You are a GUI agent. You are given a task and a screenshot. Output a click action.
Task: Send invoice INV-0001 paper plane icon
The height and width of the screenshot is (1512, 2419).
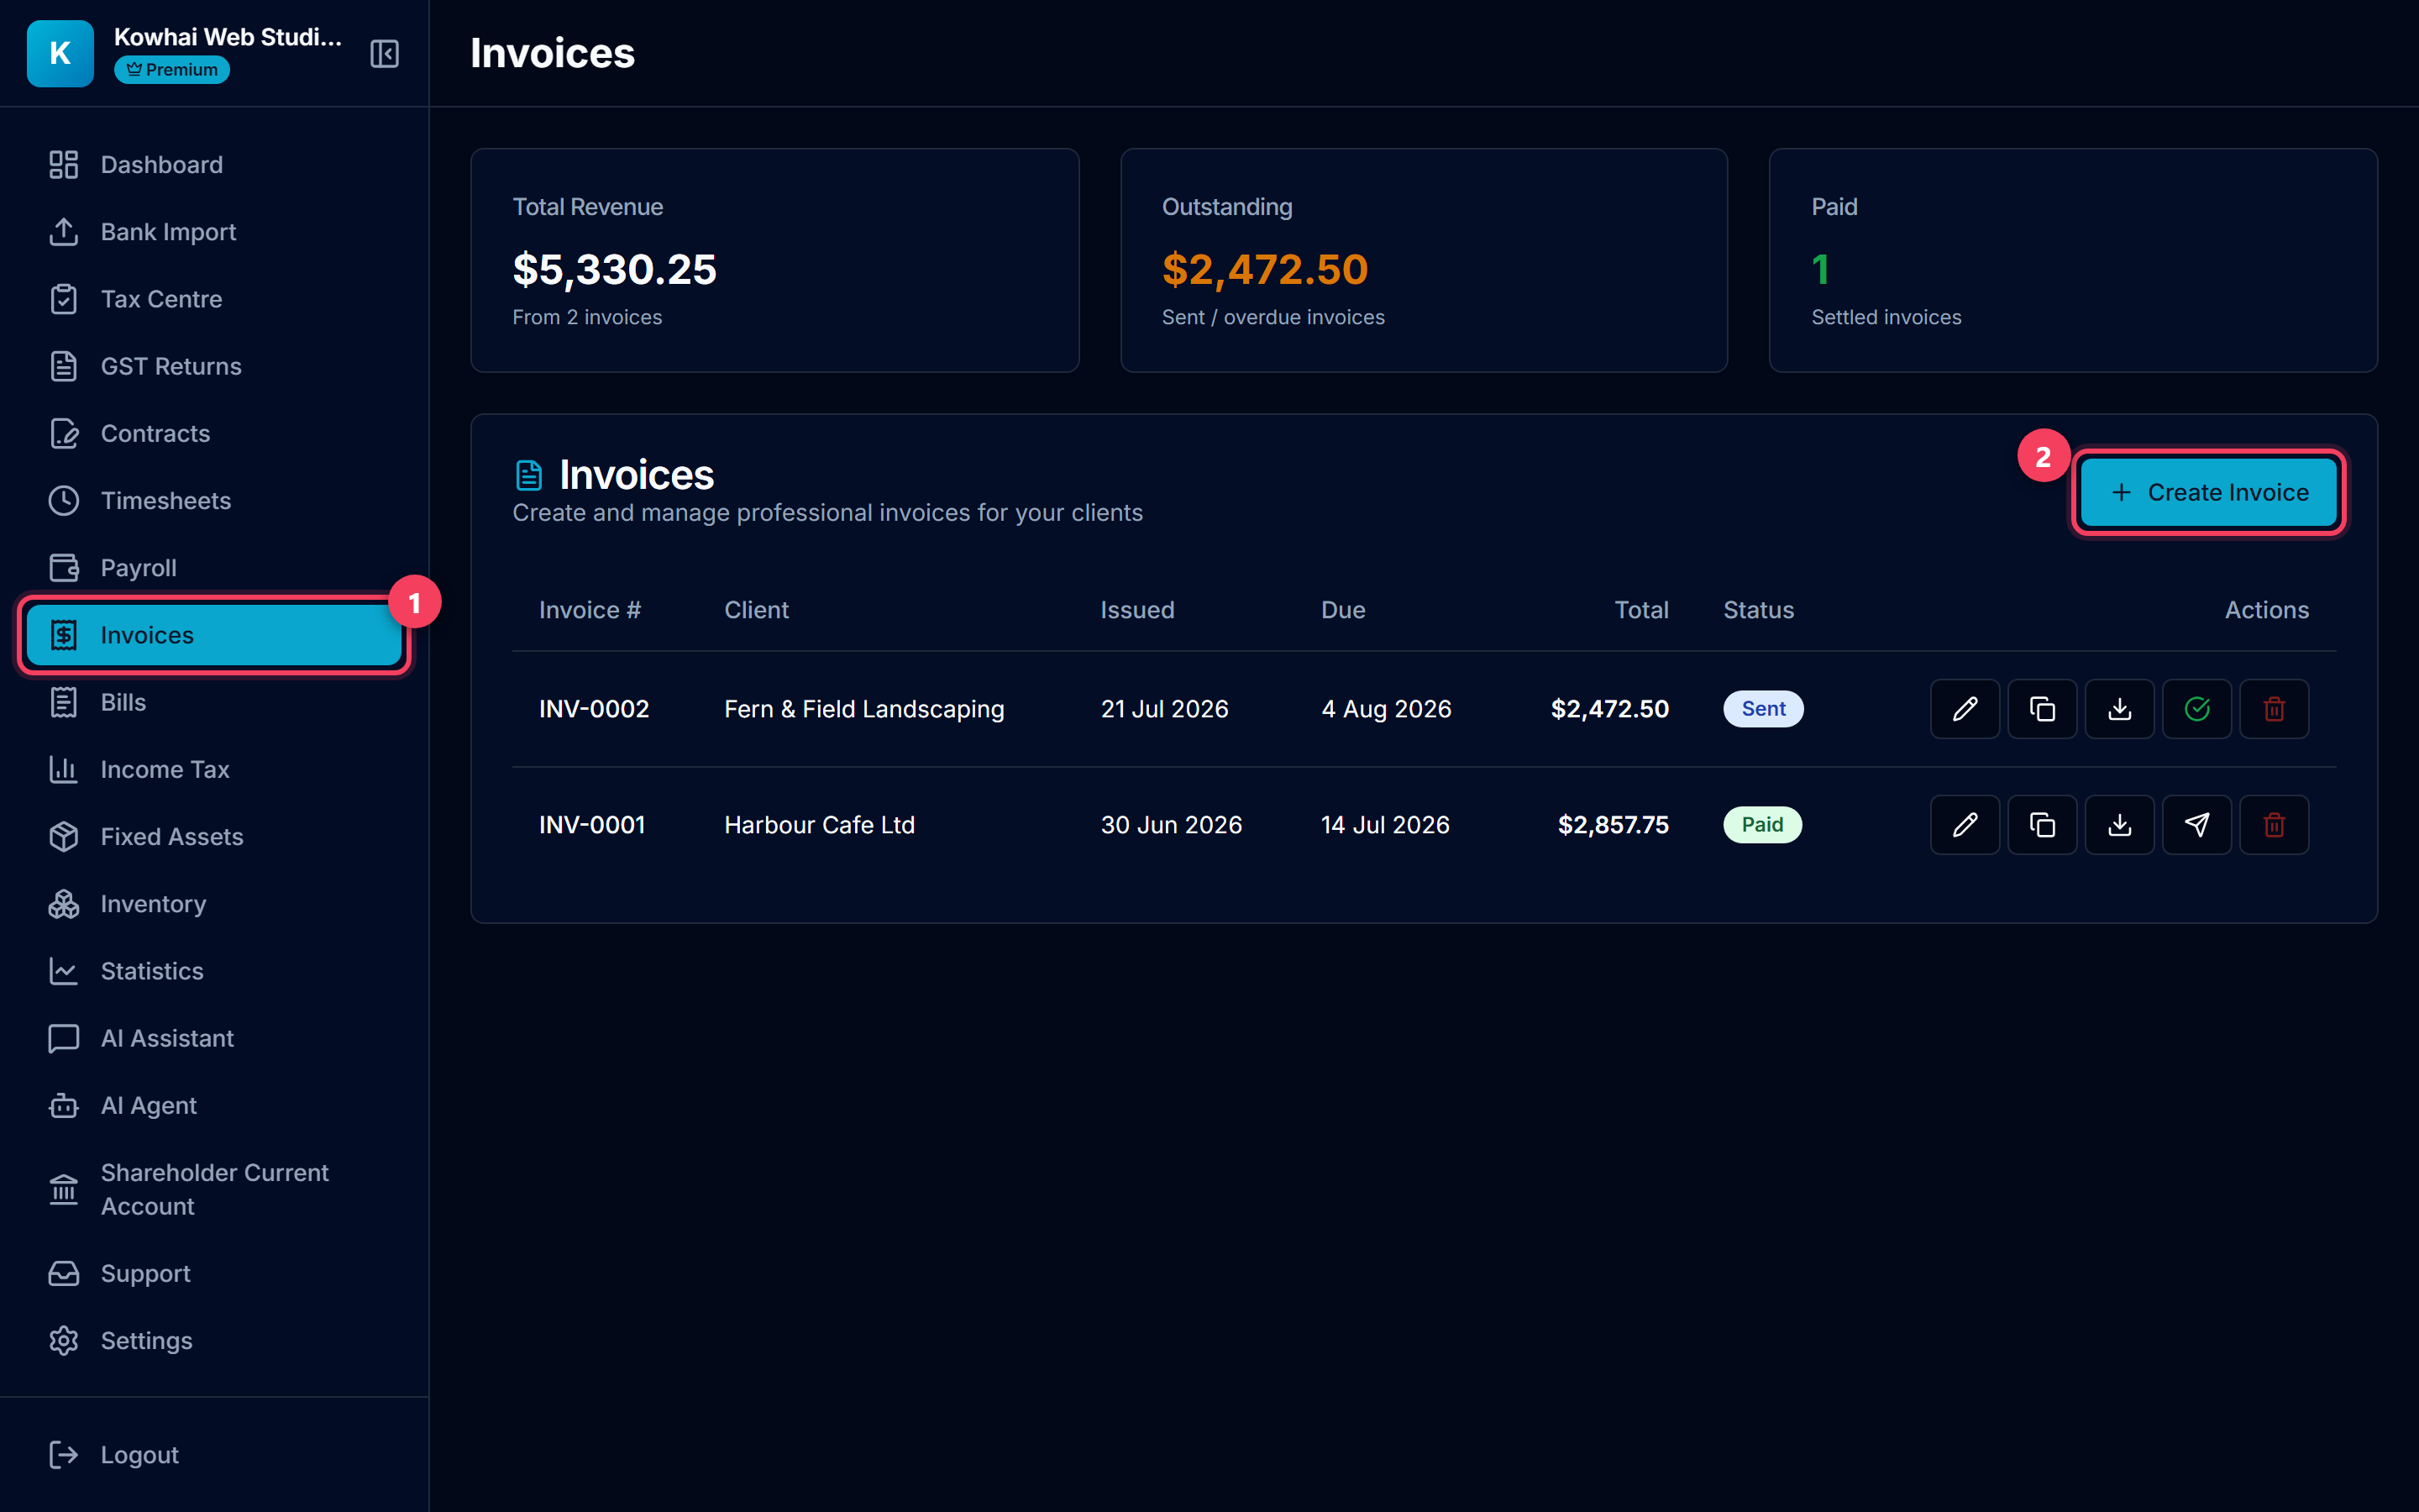(2196, 825)
